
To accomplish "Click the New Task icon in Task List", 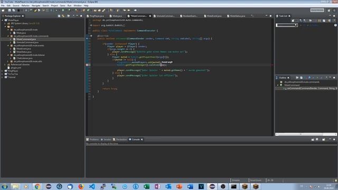I will 293,21.
